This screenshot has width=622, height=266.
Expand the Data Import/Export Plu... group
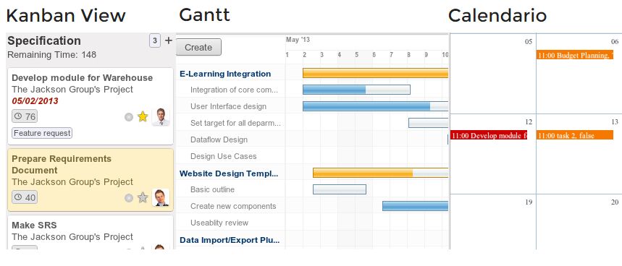coord(230,240)
